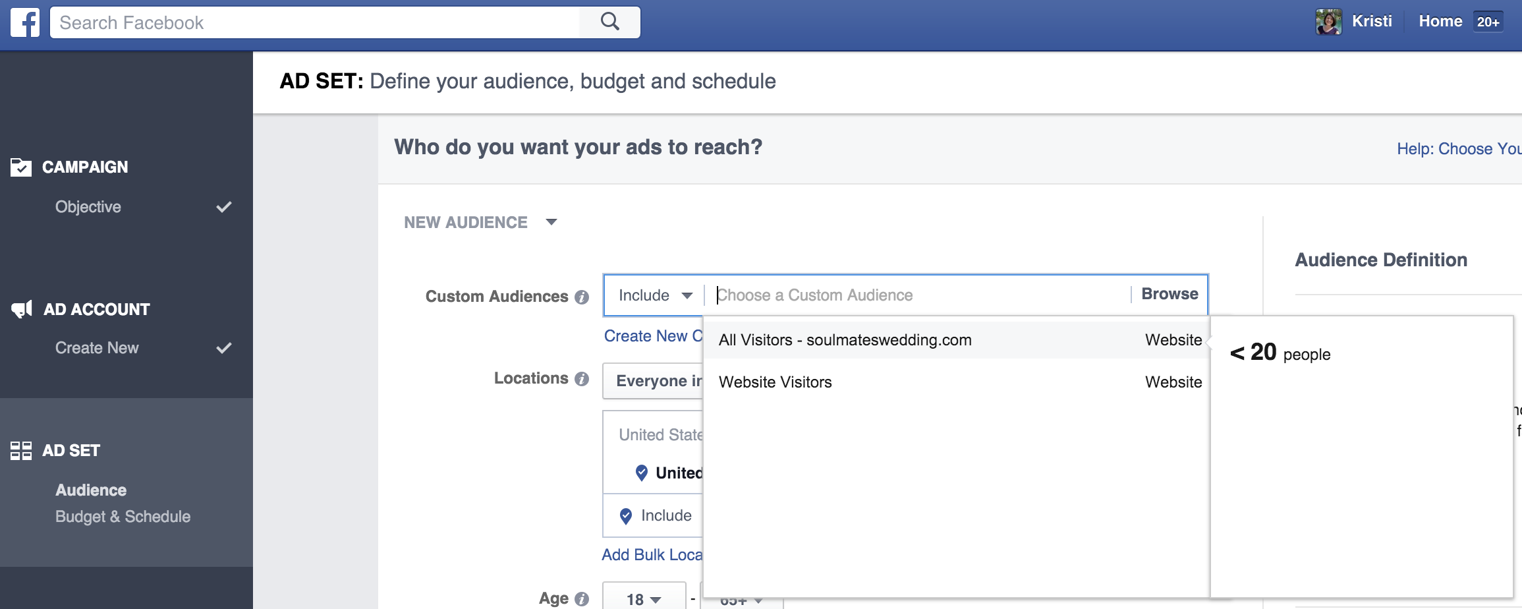
Task: Open the Age 18 dropdown
Action: click(644, 598)
